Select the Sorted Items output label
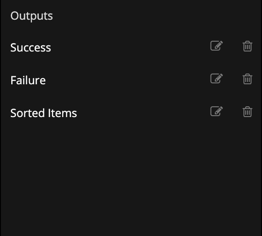The height and width of the screenshot is (236, 262). 44,113
